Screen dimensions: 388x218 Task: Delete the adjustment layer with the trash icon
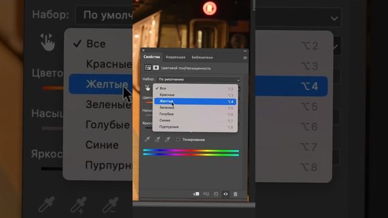[x=235, y=194]
